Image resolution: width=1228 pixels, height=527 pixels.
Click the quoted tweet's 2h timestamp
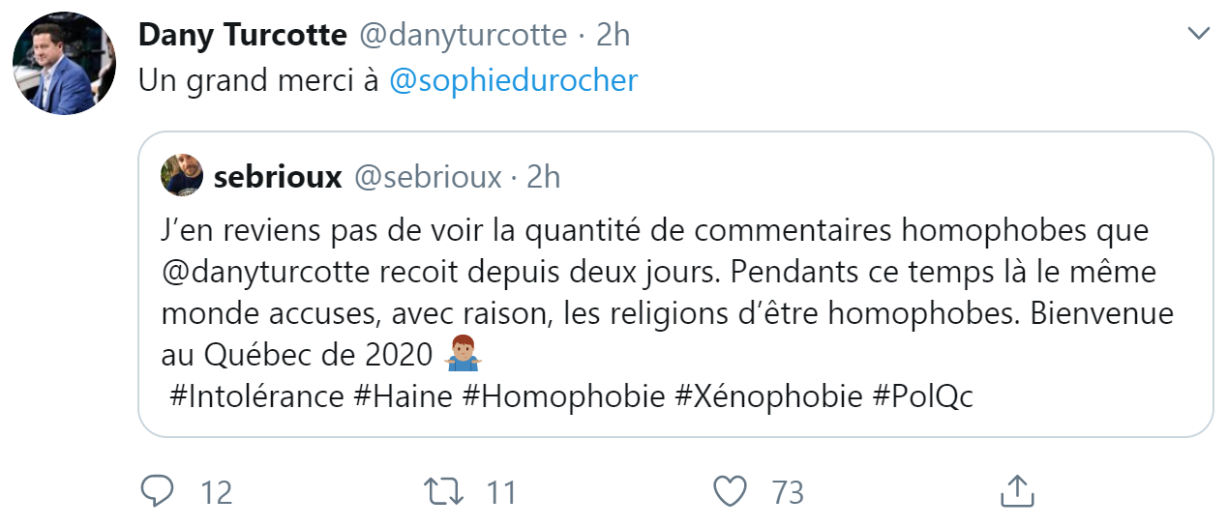[543, 177]
